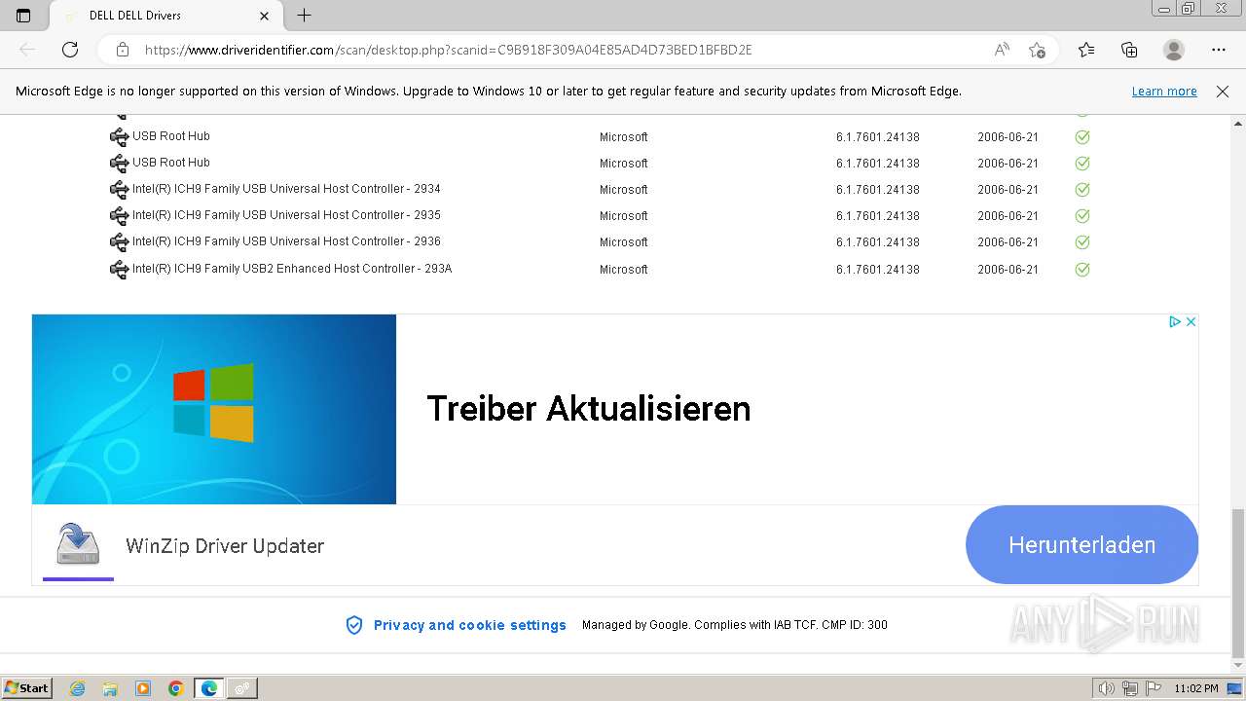This screenshot has height=701, width=1246.
Task: Open File Explorer from taskbar
Action: click(x=110, y=688)
